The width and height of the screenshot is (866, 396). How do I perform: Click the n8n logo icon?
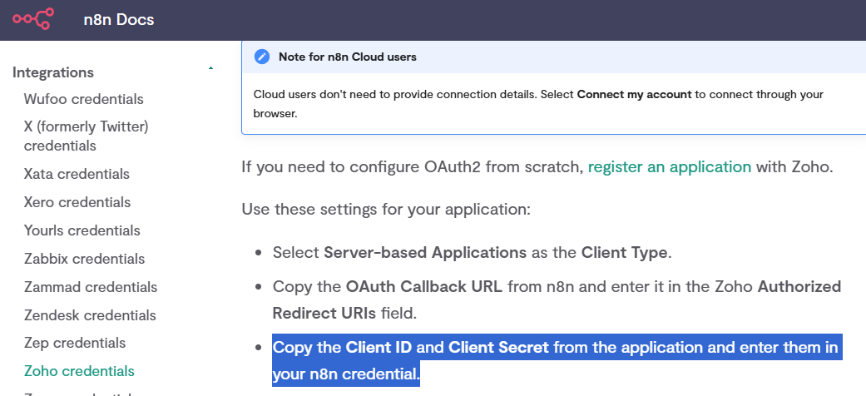tap(32, 19)
